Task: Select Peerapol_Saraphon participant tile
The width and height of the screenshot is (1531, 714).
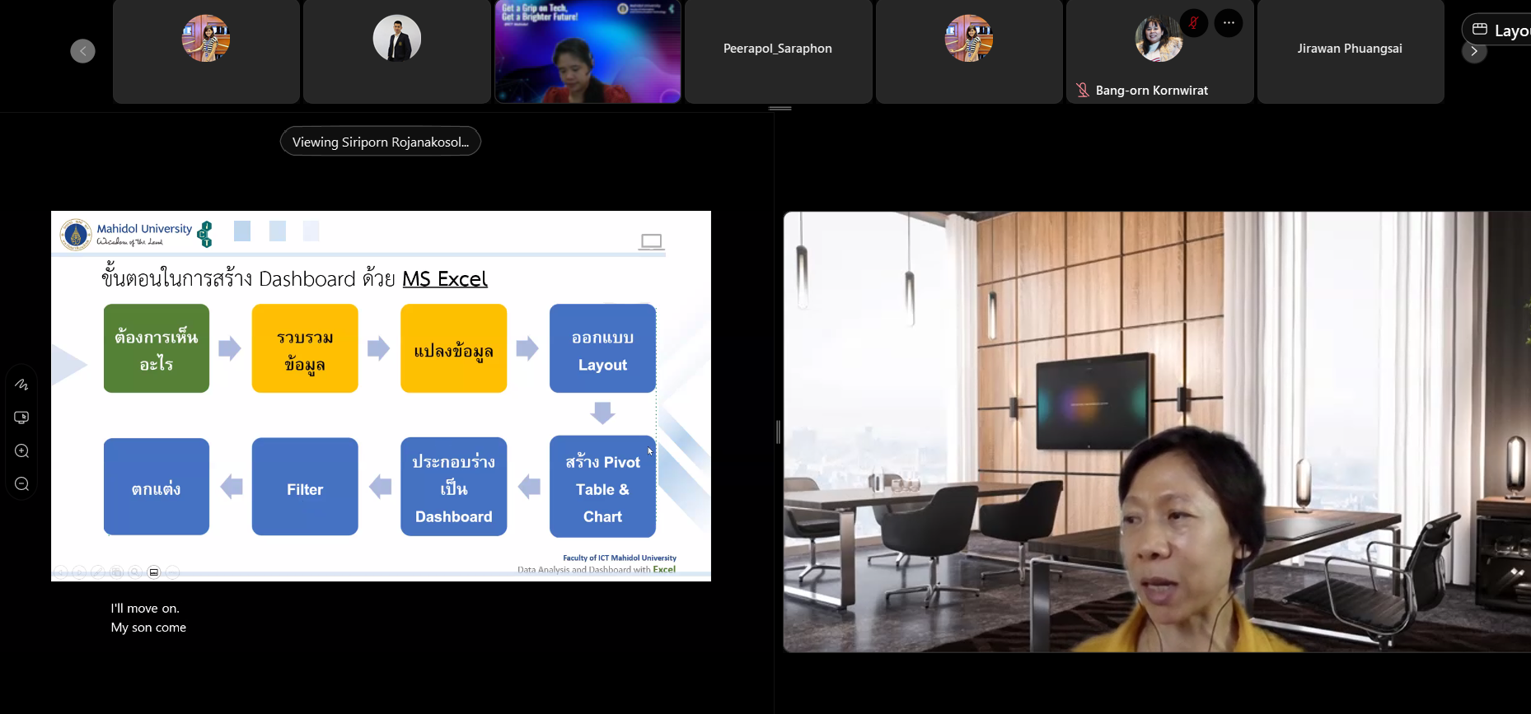Action: [x=778, y=51]
